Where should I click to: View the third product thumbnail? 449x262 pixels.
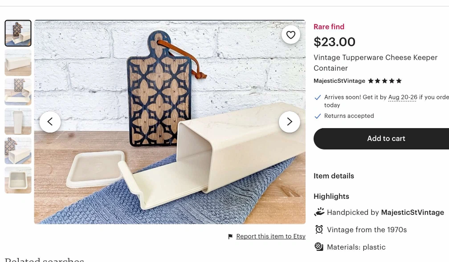point(18,92)
